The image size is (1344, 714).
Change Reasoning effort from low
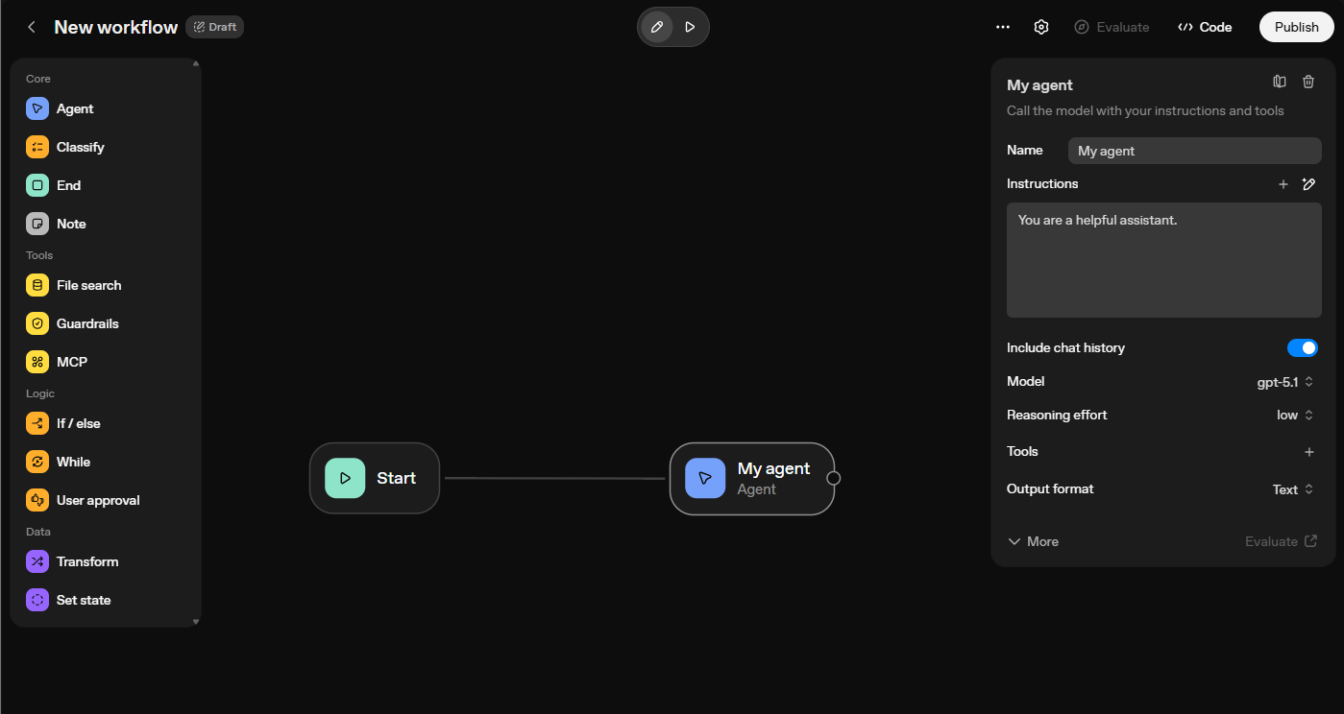1294,416
